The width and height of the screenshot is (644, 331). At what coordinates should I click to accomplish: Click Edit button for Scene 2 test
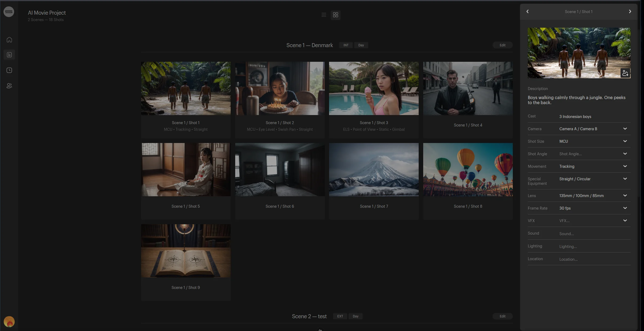[x=502, y=316]
